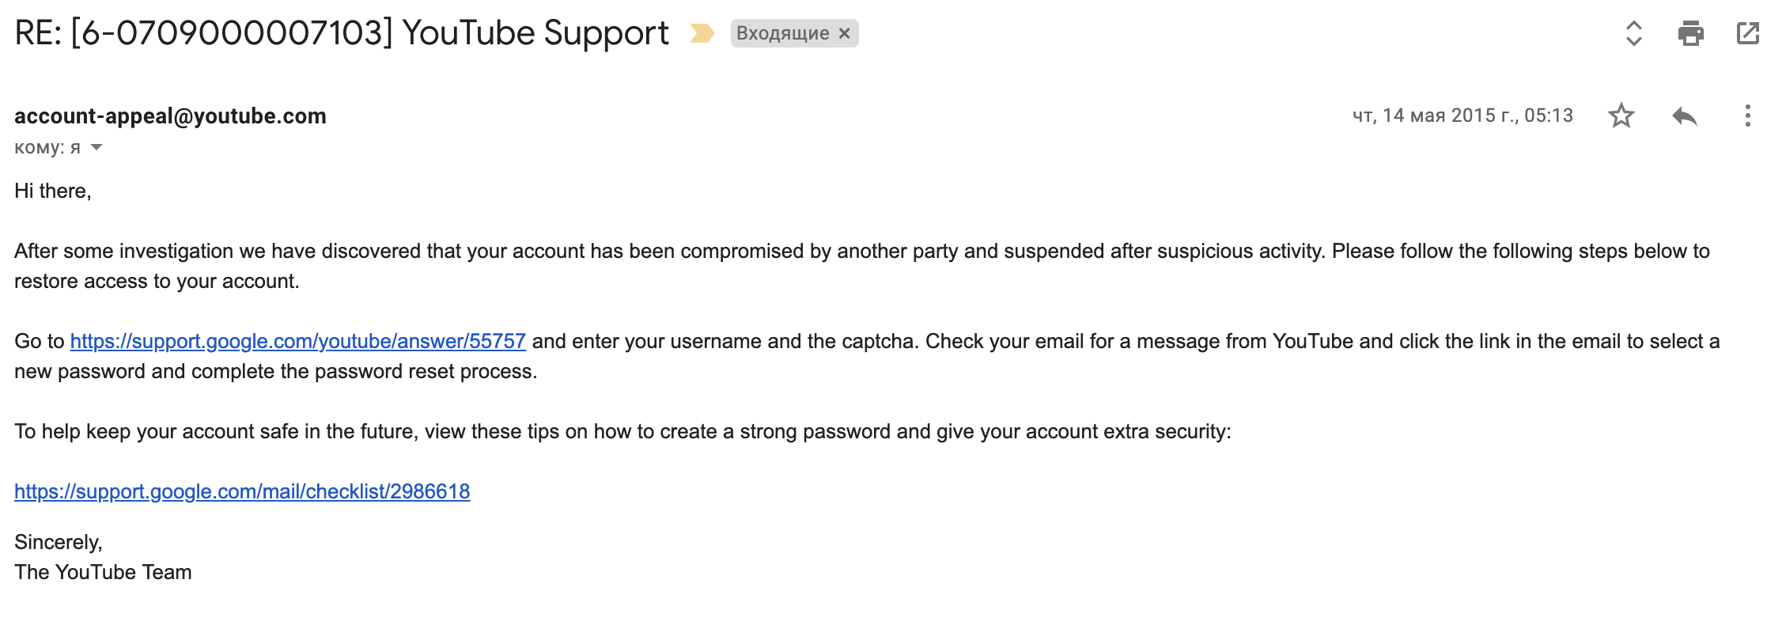Viewport: 1767px width, 644px height.
Task: Click the email subject line
Action: pos(342,33)
